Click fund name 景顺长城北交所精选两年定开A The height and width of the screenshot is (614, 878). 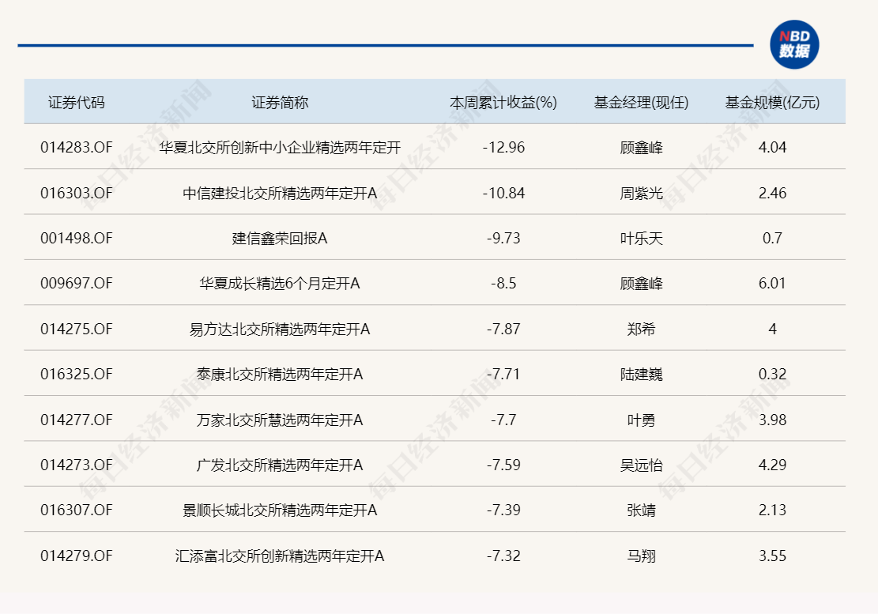pos(280,510)
